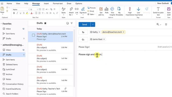Viewport: 172px width, 97px height.
Task: Apply yellow text highlight color
Action: [27, 13]
